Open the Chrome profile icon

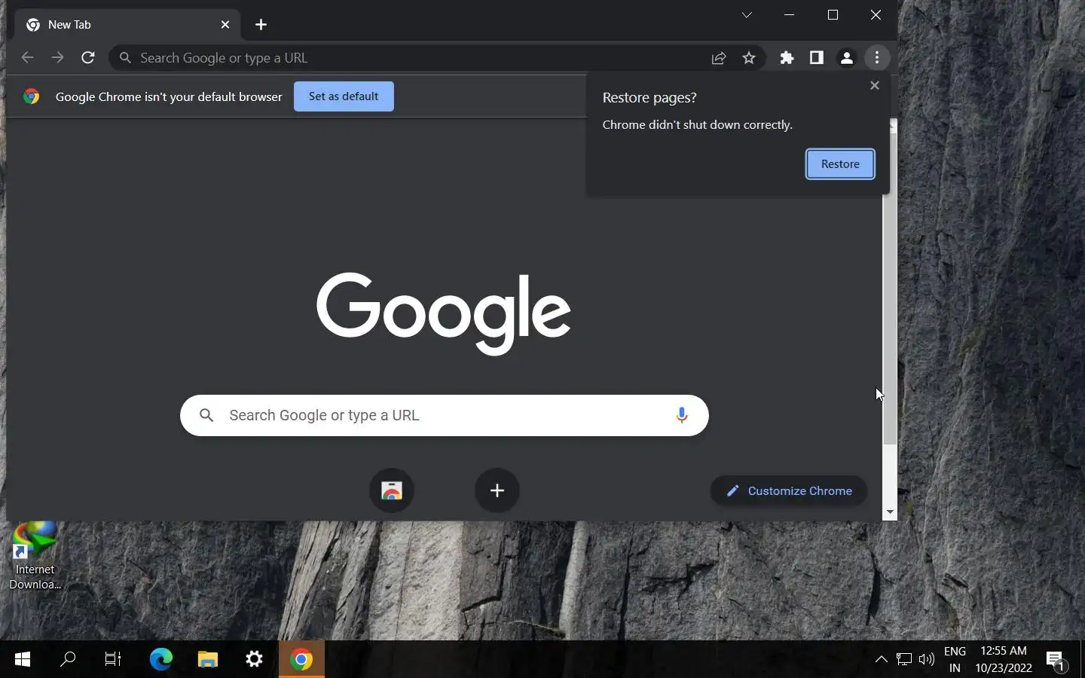(847, 58)
